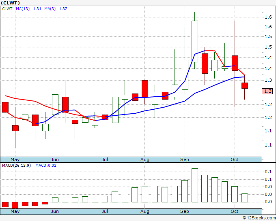Click the Aug label on price chart axis

[x=145, y=160]
